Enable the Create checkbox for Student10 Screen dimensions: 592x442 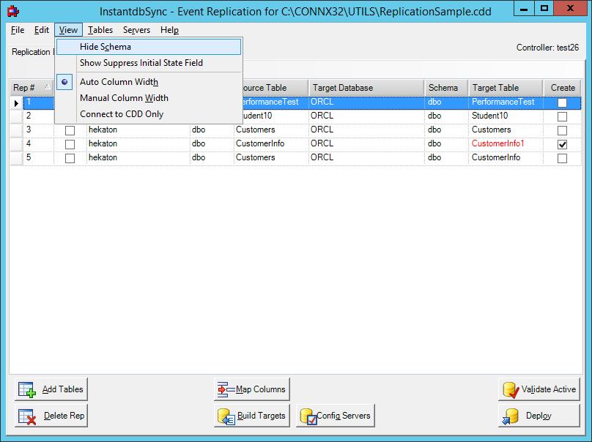(563, 116)
